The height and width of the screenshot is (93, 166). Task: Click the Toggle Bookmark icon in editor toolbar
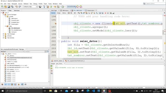97,13
